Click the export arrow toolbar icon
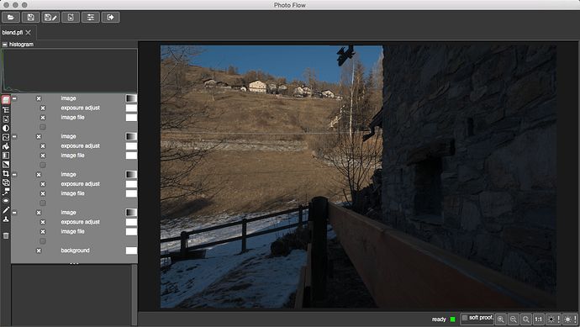The height and width of the screenshot is (327, 580). tap(111, 18)
